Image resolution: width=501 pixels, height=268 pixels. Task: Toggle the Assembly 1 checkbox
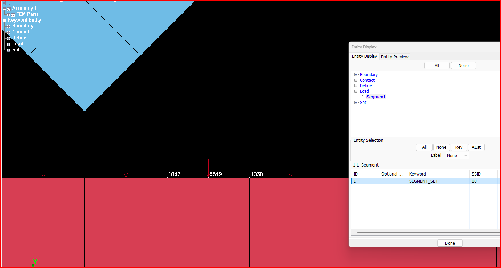coord(9,9)
